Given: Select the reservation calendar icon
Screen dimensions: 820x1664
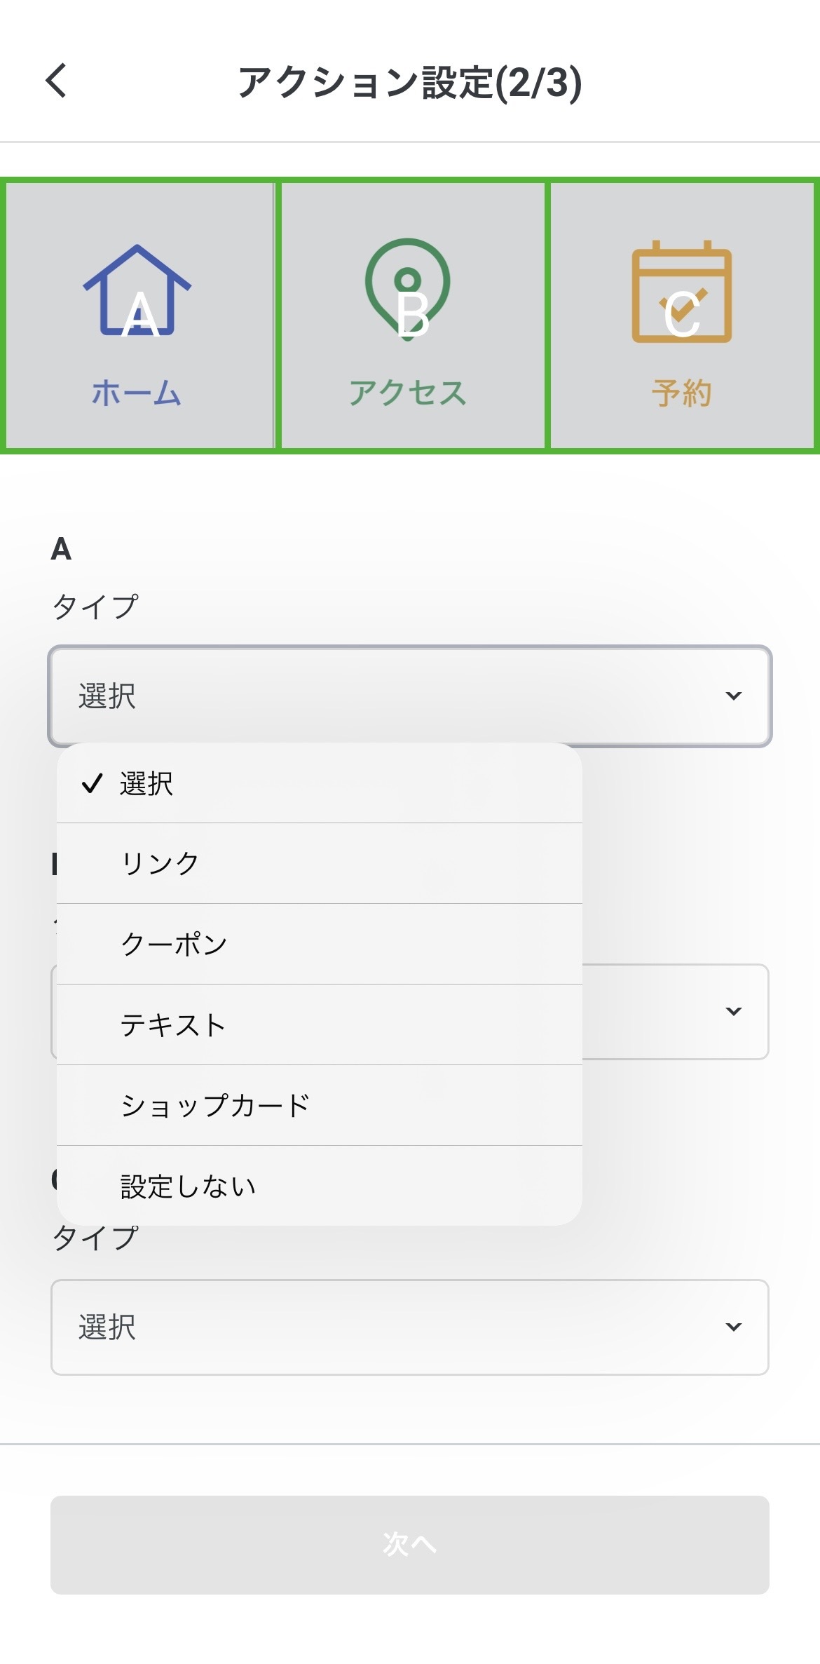Looking at the screenshot, I should coord(681,292).
